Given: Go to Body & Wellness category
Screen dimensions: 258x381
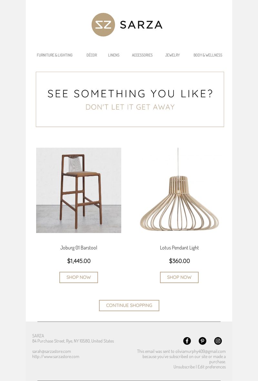Looking at the screenshot, I should click(208, 55).
